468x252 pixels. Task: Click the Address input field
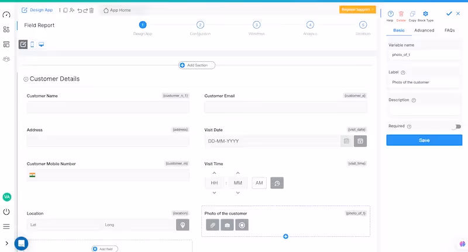pos(108,141)
